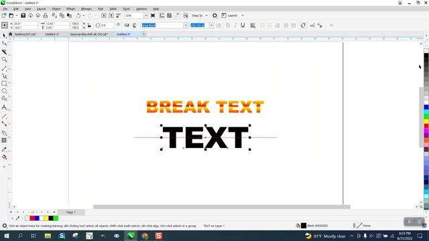Click the Import icon
This screenshot has width=429, height=241.
pos(104,15)
